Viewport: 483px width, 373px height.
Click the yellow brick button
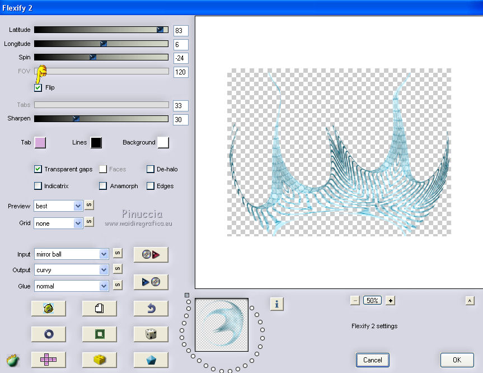click(x=100, y=360)
